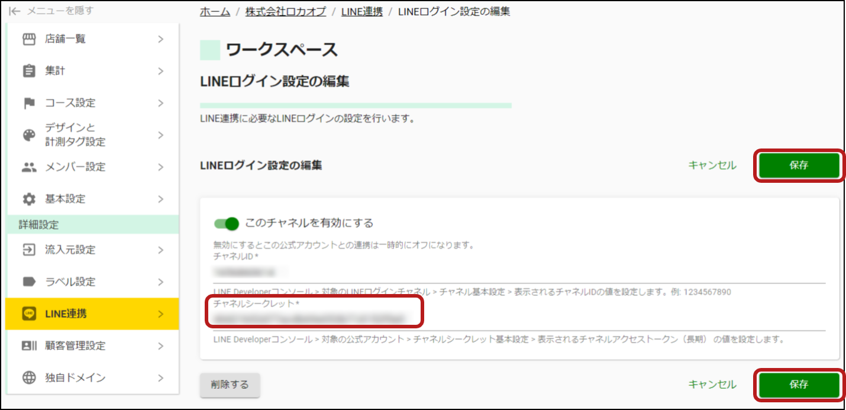Click the ラベル設定 label tag icon
Screen dimensions: 846x410
pos(29,282)
